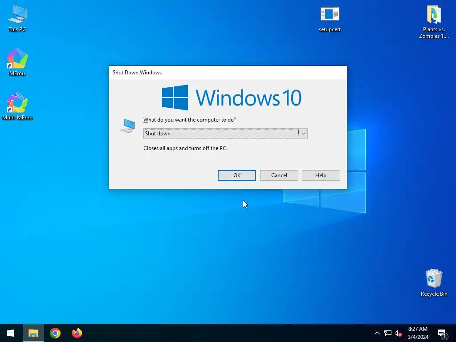Screen dimensions: 456x342
Task: Select the setupcert desktop icon
Action: (x=330, y=19)
